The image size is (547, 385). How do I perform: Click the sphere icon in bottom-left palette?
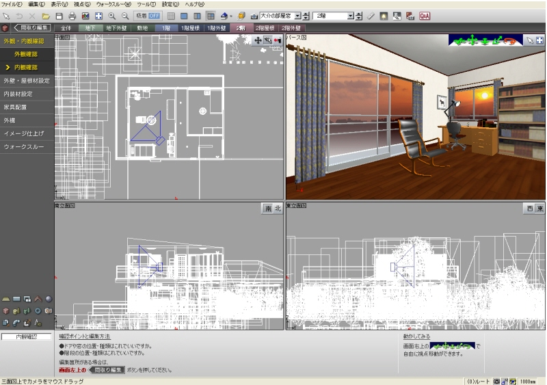coord(49,299)
